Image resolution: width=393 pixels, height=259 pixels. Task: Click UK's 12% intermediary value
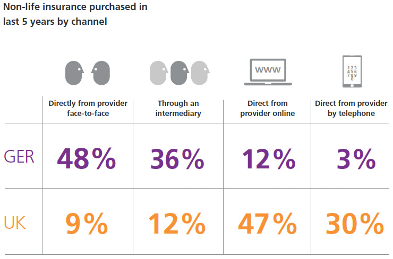pos(177,224)
